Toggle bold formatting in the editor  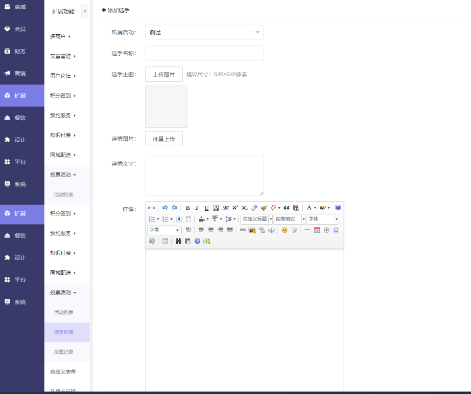(188, 208)
